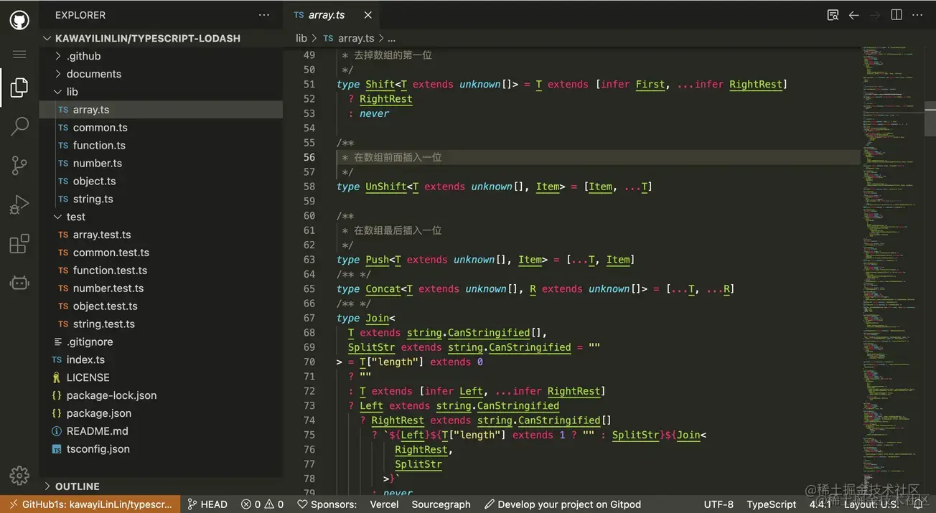
Task: Go back with the left arrow icon
Action: [853, 15]
